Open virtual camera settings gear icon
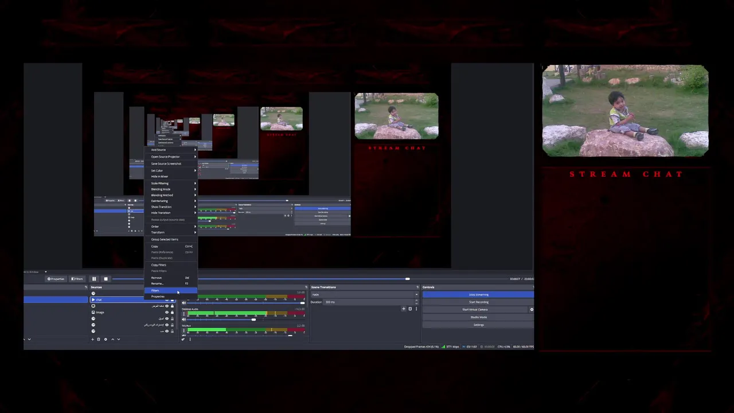The image size is (734, 413). coord(532,310)
